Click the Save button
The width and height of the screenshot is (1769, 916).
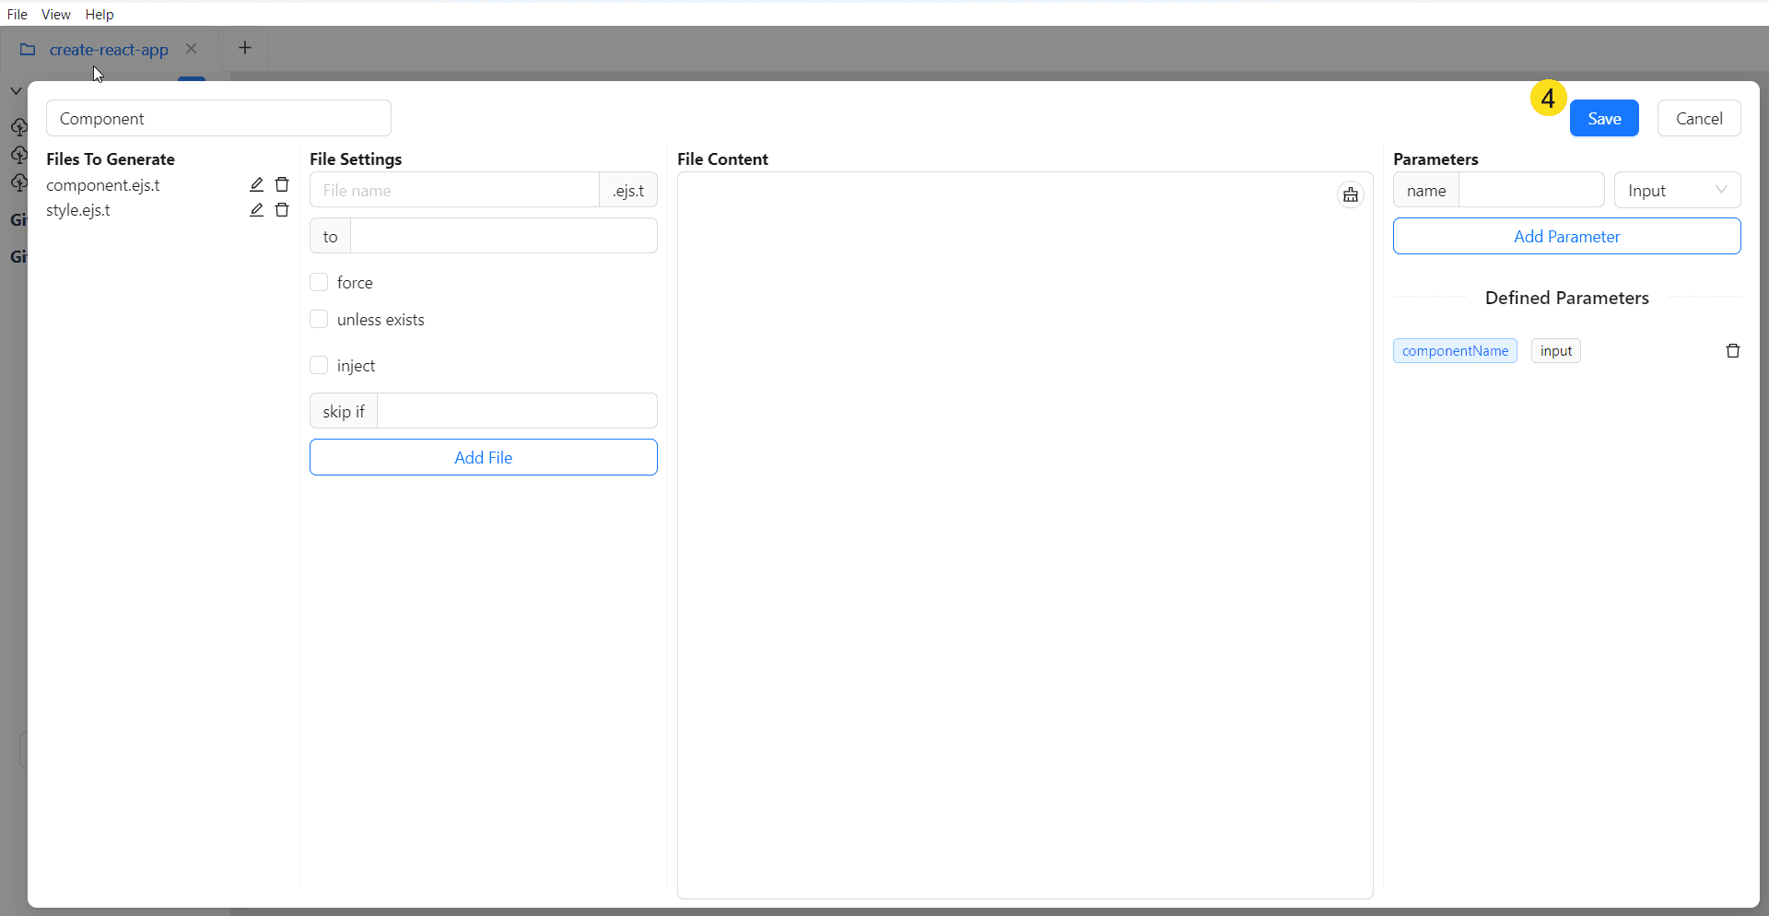(1603, 118)
